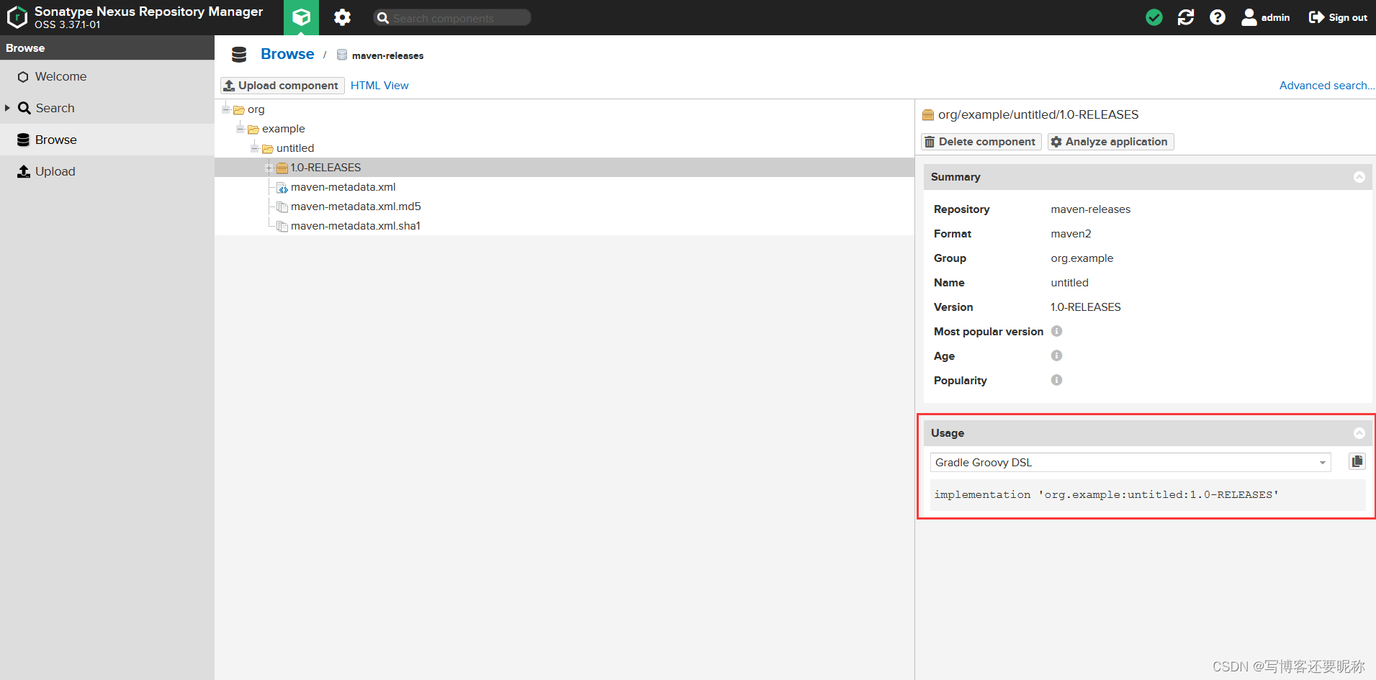Image resolution: width=1376 pixels, height=680 pixels.
Task: Click the Nexus Repository Manager logo
Action: pos(17,17)
